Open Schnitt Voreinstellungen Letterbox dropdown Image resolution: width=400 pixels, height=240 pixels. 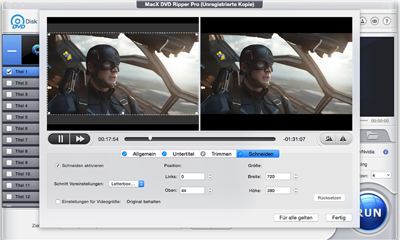click(x=127, y=183)
